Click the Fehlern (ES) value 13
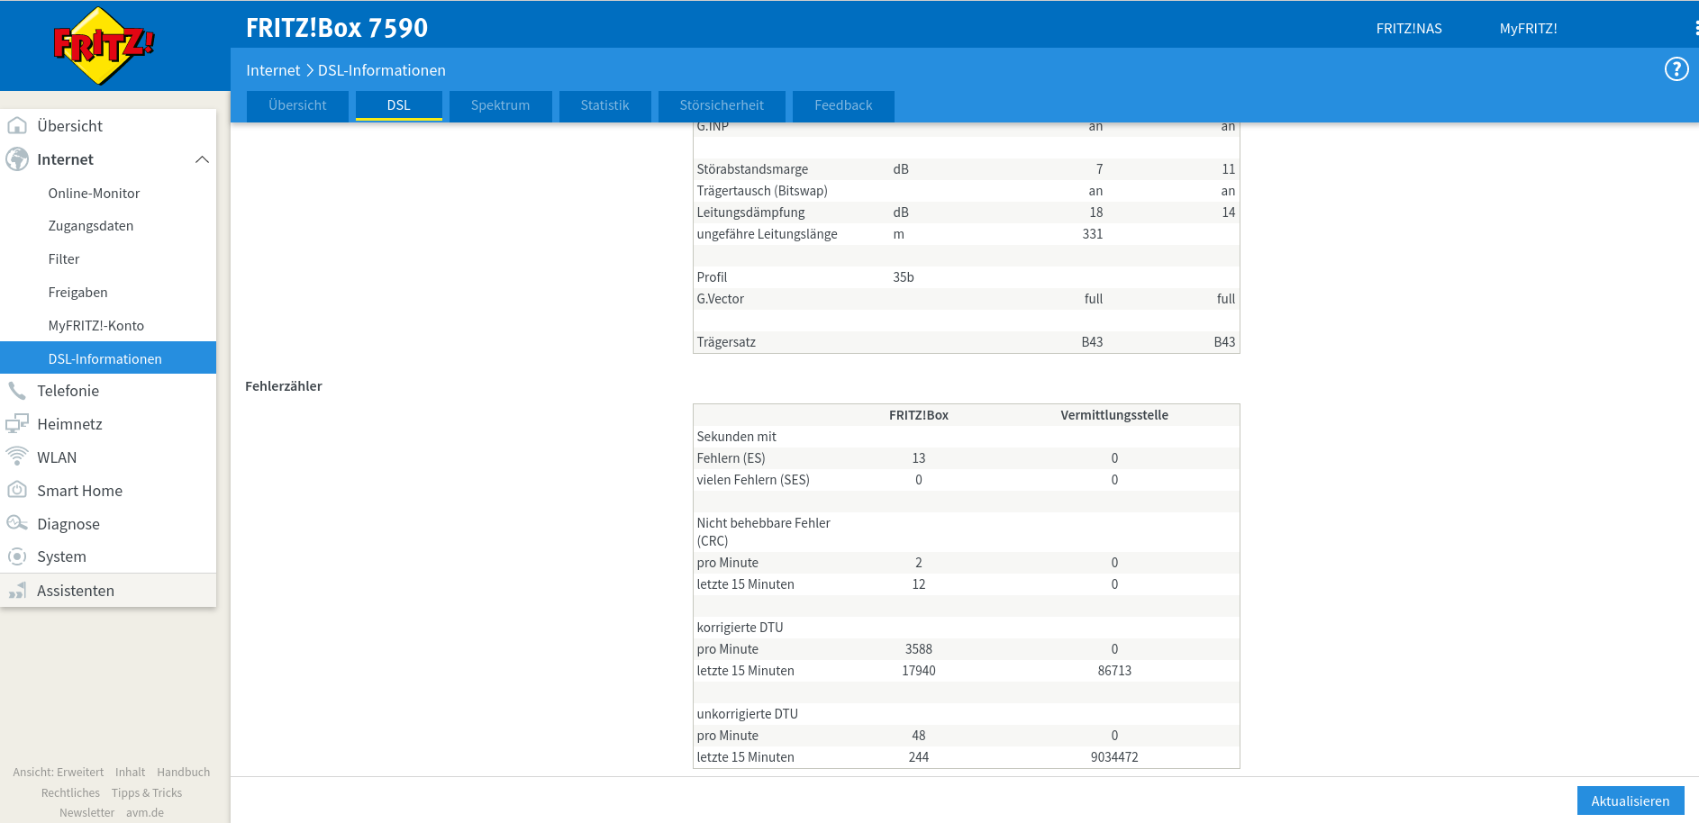 point(919,458)
